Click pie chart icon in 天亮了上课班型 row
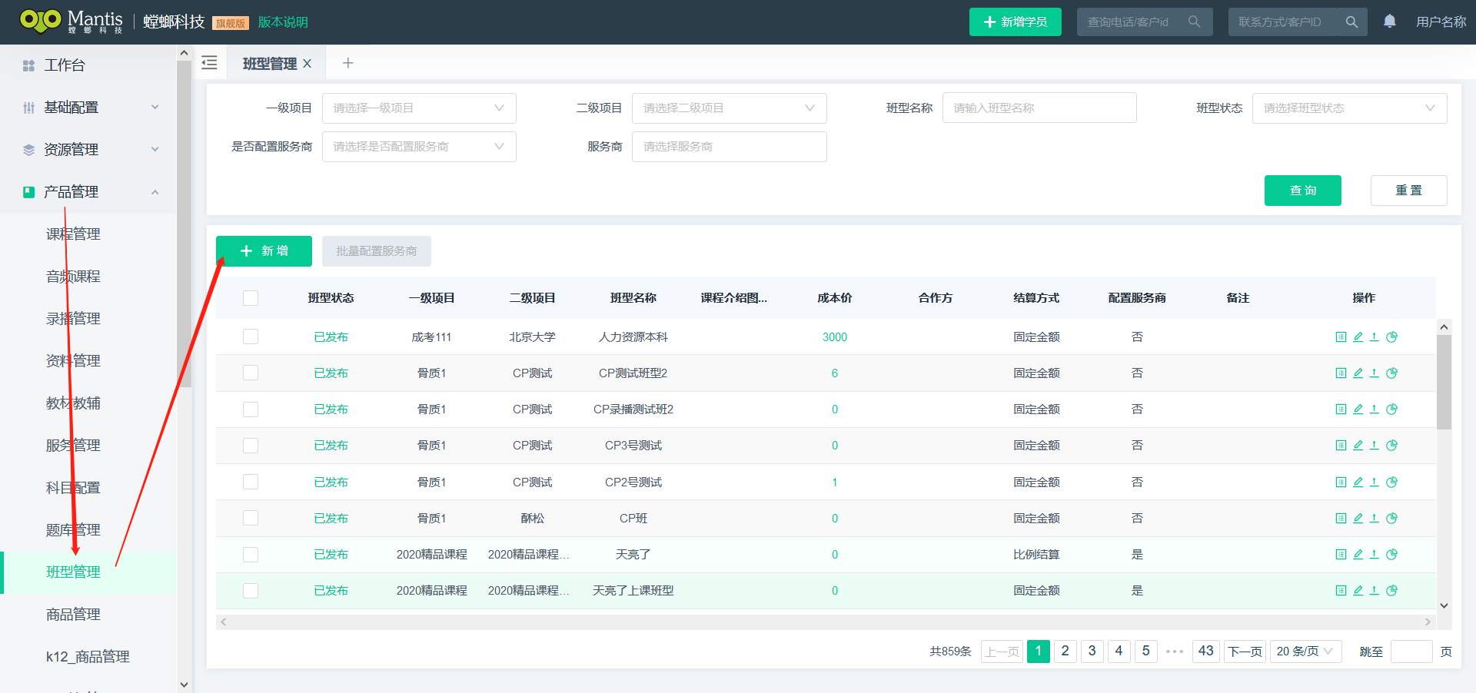 (1391, 591)
